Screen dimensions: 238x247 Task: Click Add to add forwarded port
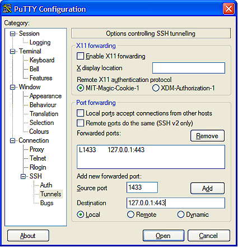(x=207, y=188)
